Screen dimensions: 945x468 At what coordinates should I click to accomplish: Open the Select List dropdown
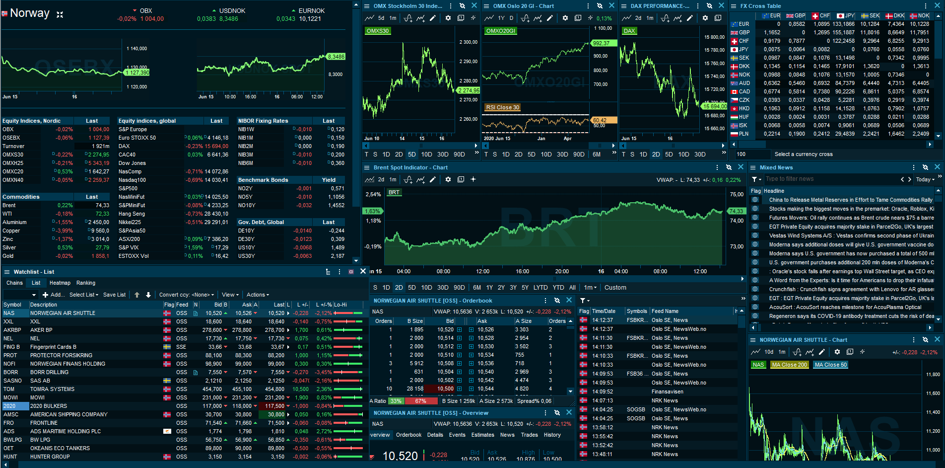click(84, 295)
